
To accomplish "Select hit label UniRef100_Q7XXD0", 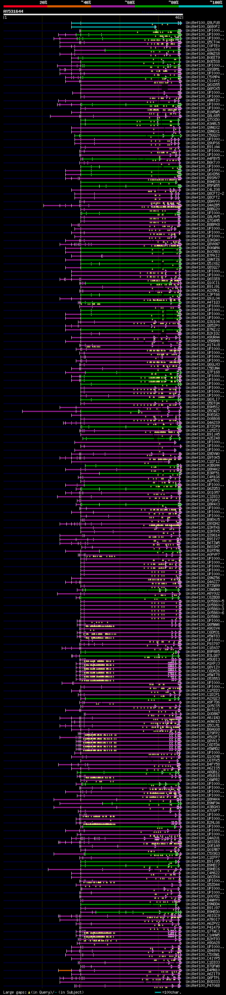I will [203, 120].
